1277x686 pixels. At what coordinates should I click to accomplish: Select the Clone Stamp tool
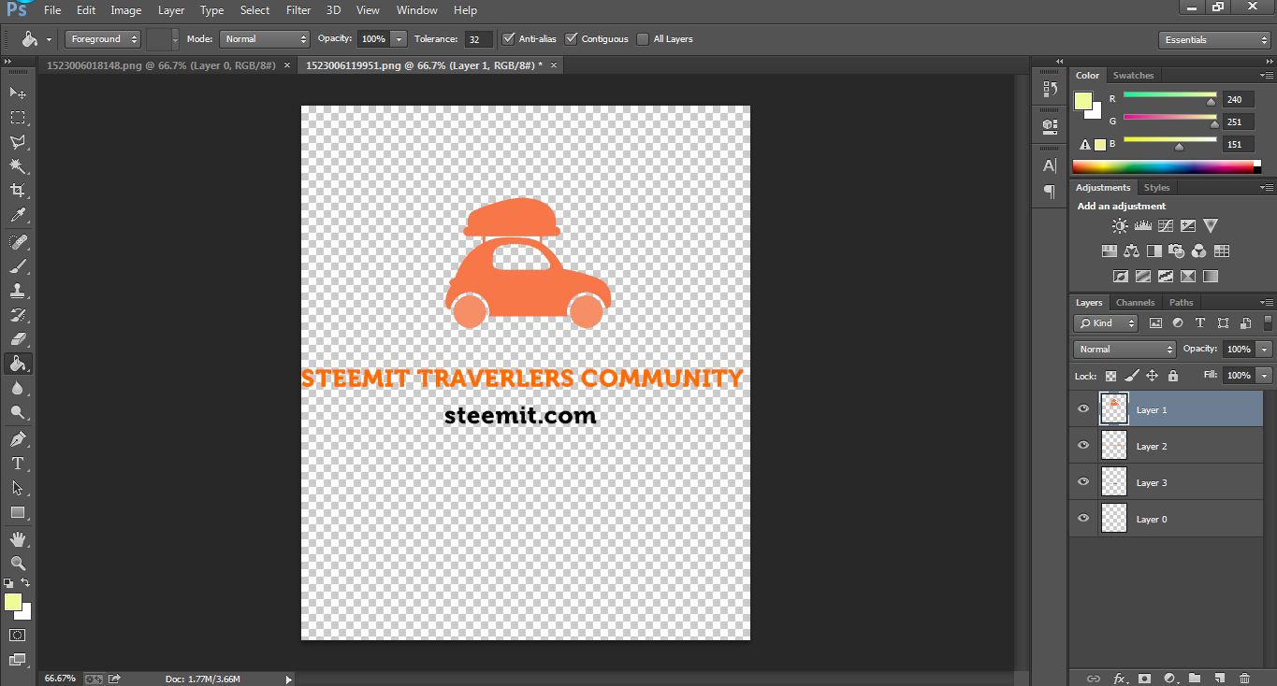click(18, 291)
